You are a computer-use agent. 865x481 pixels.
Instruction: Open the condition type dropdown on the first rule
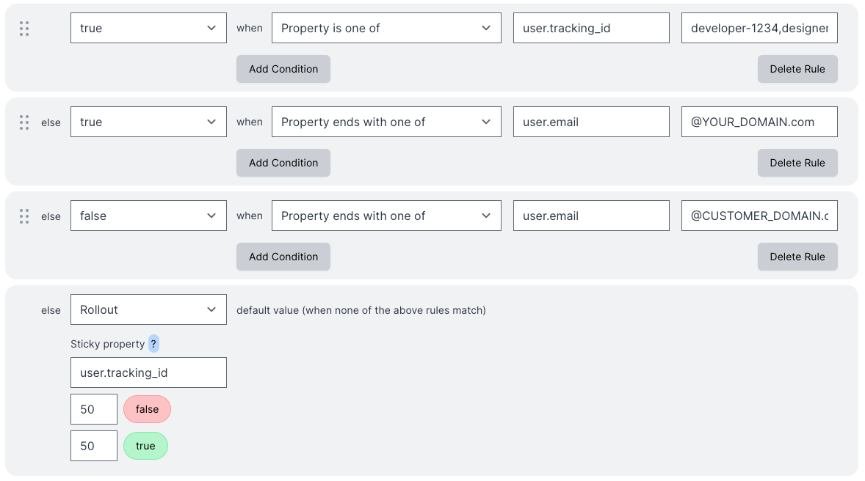tap(386, 27)
